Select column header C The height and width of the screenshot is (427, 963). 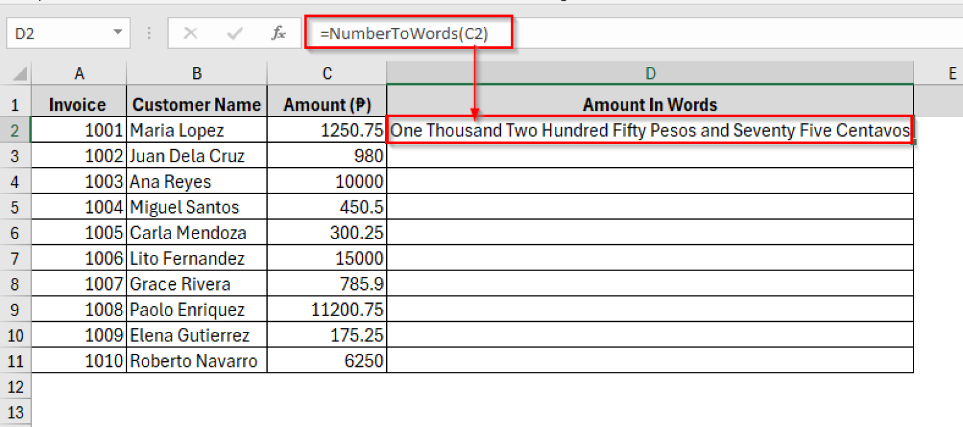point(327,73)
